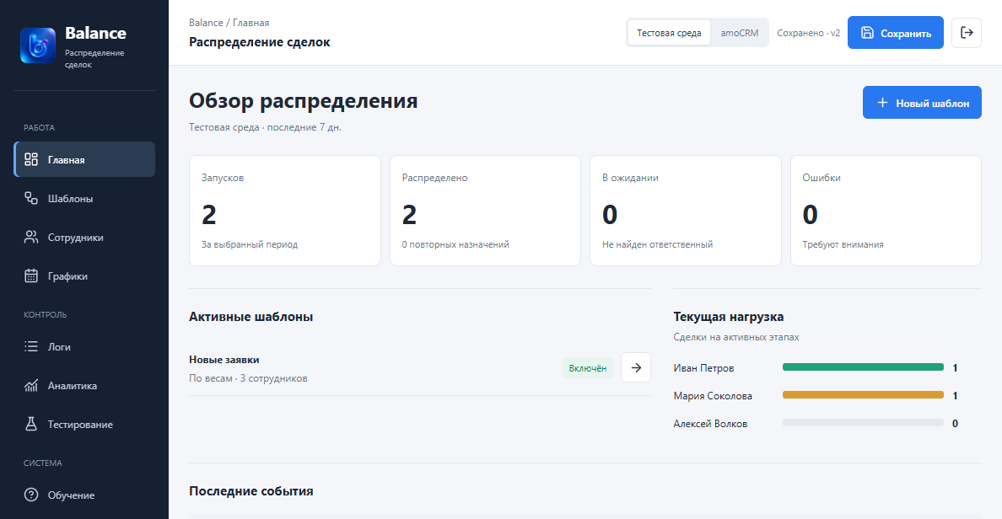Open the Сотрудники sidebar section

84,238
